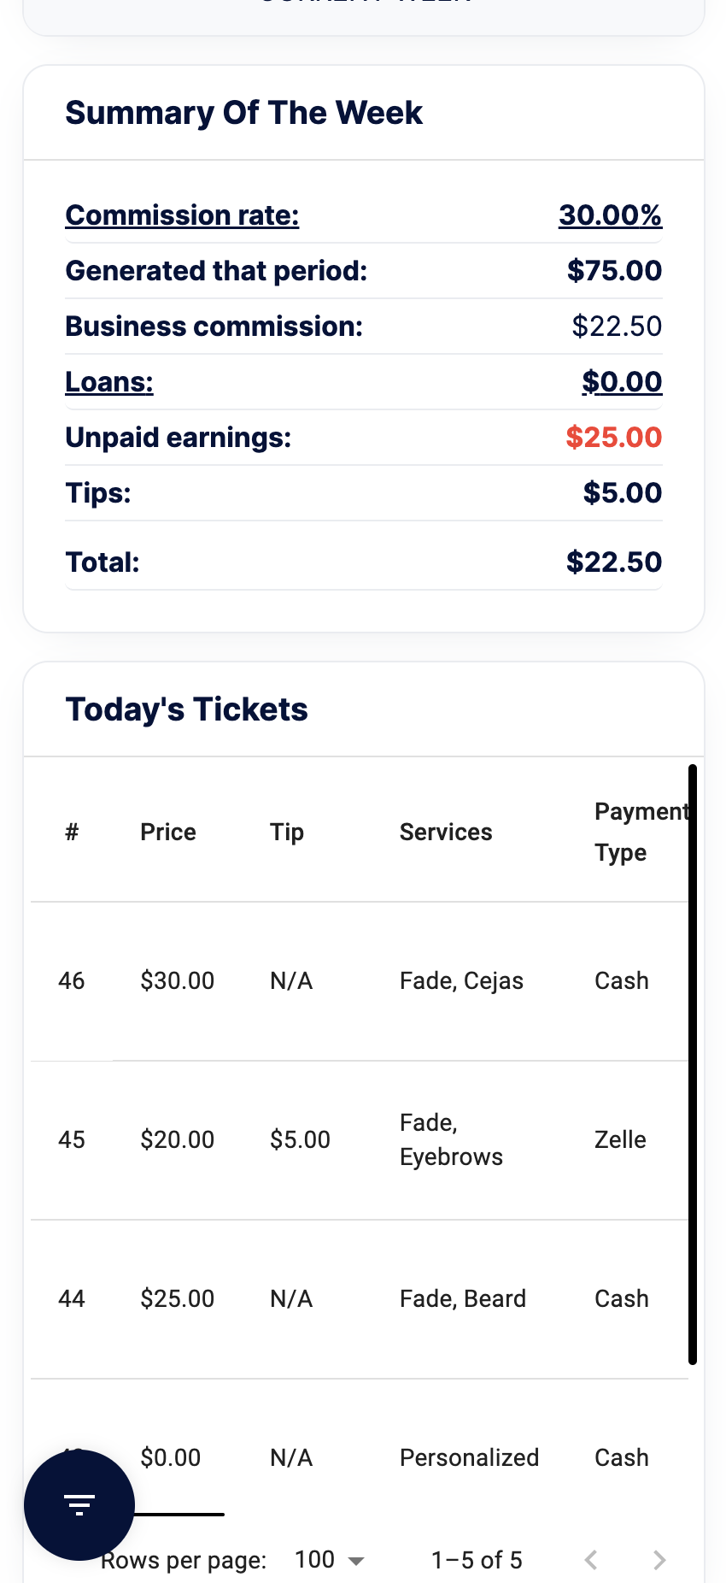The image size is (726, 1583).
Task: Go to previous page of tickets
Action: (x=591, y=1560)
